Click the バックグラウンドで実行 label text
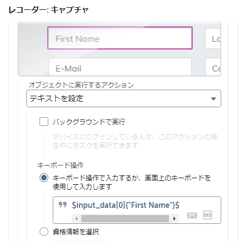Screen dimensions: 247x242 (x=89, y=122)
